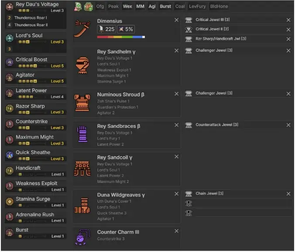295x252 pixels.
Task: Click the Dimensius weapon icon
Action: [82, 29]
